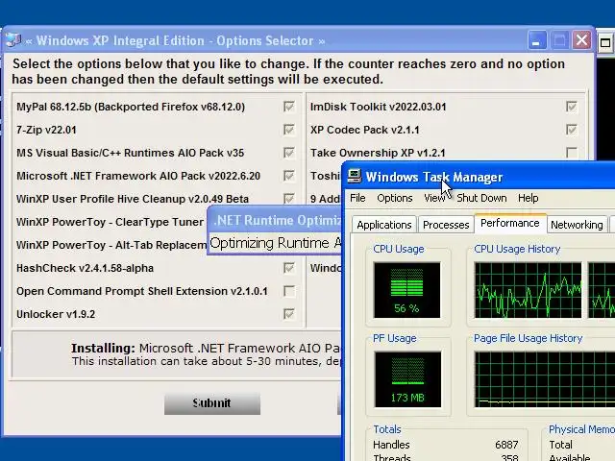Click the 'Totals' group heading
This screenshot has height=461, width=615.
point(387,429)
